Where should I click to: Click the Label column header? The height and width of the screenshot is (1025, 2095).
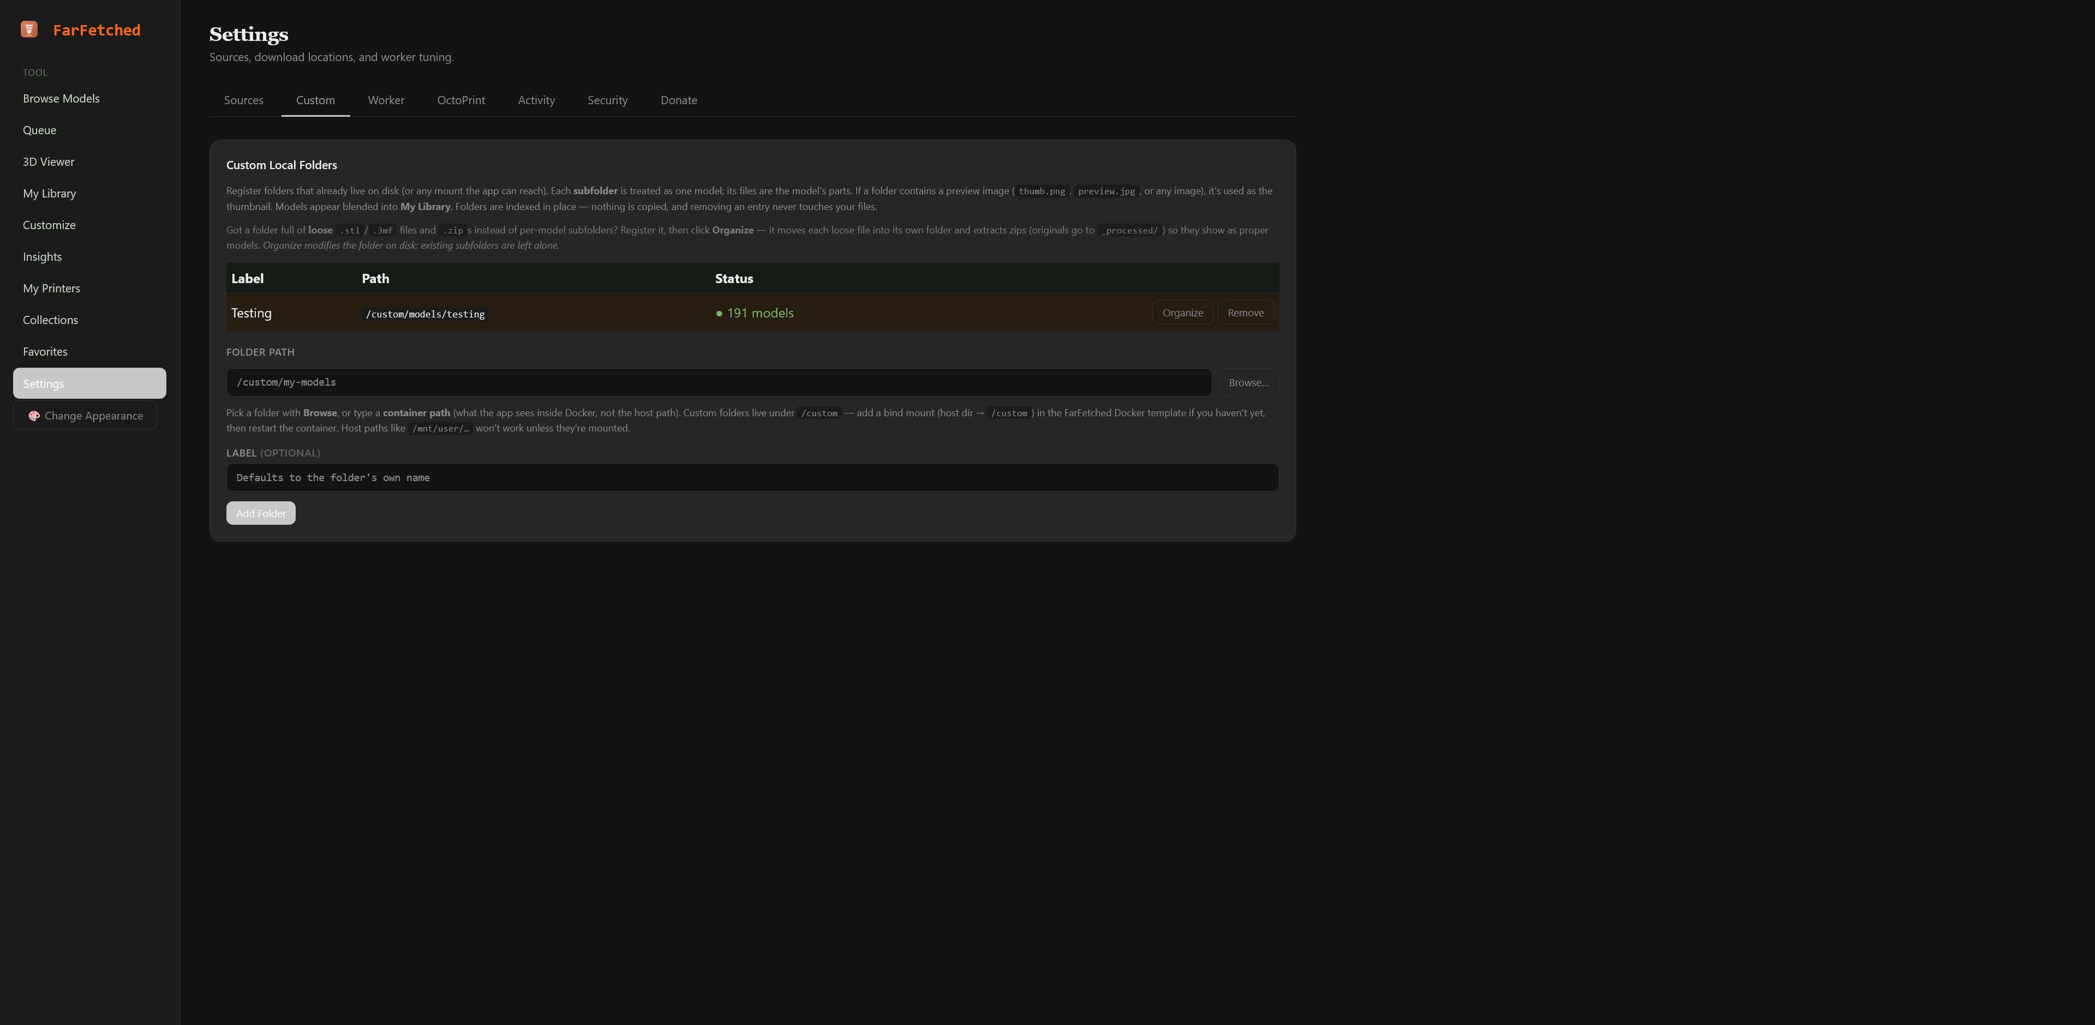pos(247,278)
